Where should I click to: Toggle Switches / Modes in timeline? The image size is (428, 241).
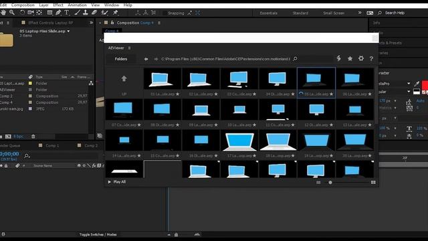98,234
